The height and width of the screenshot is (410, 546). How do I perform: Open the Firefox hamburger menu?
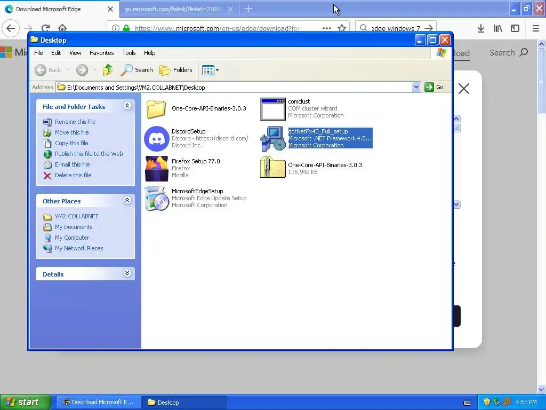point(536,29)
